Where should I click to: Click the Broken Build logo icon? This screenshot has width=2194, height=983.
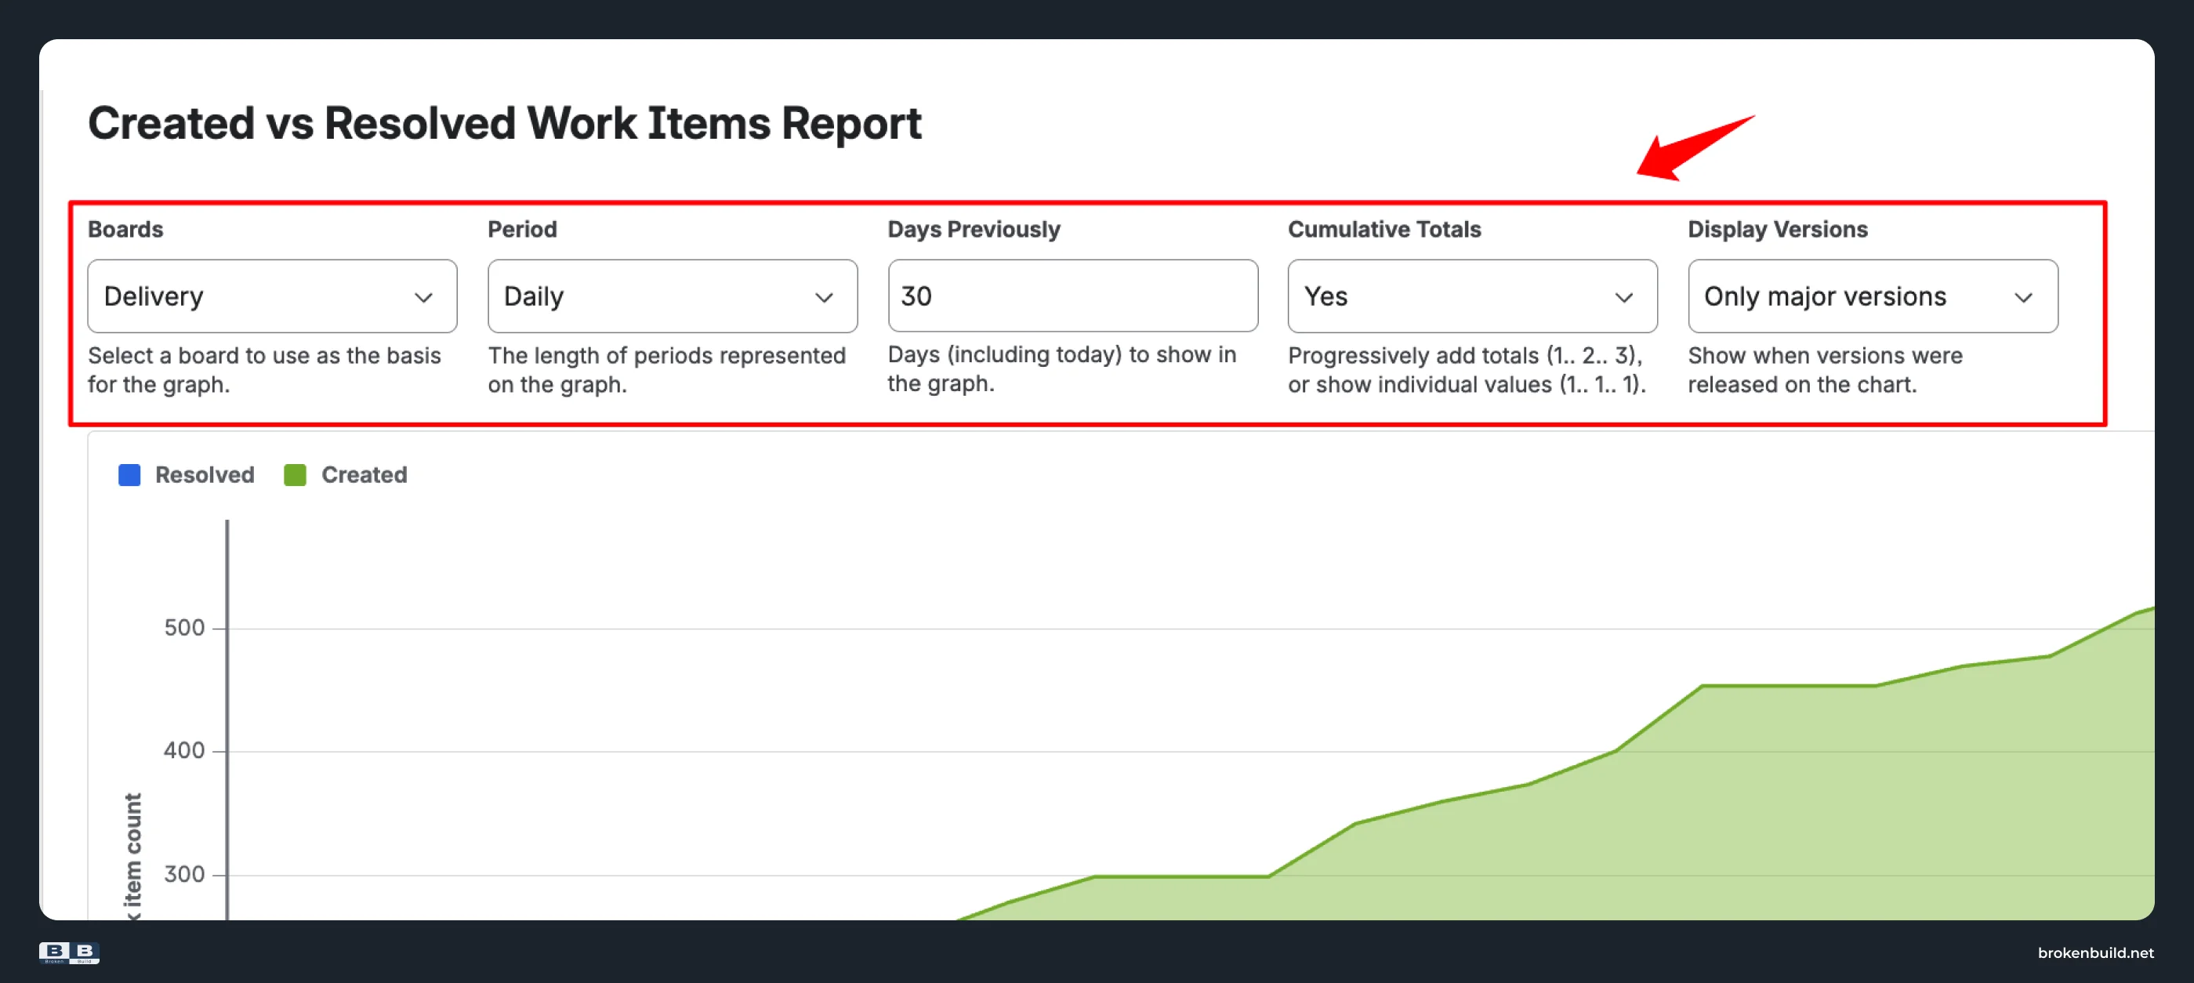(x=69, y=952)
